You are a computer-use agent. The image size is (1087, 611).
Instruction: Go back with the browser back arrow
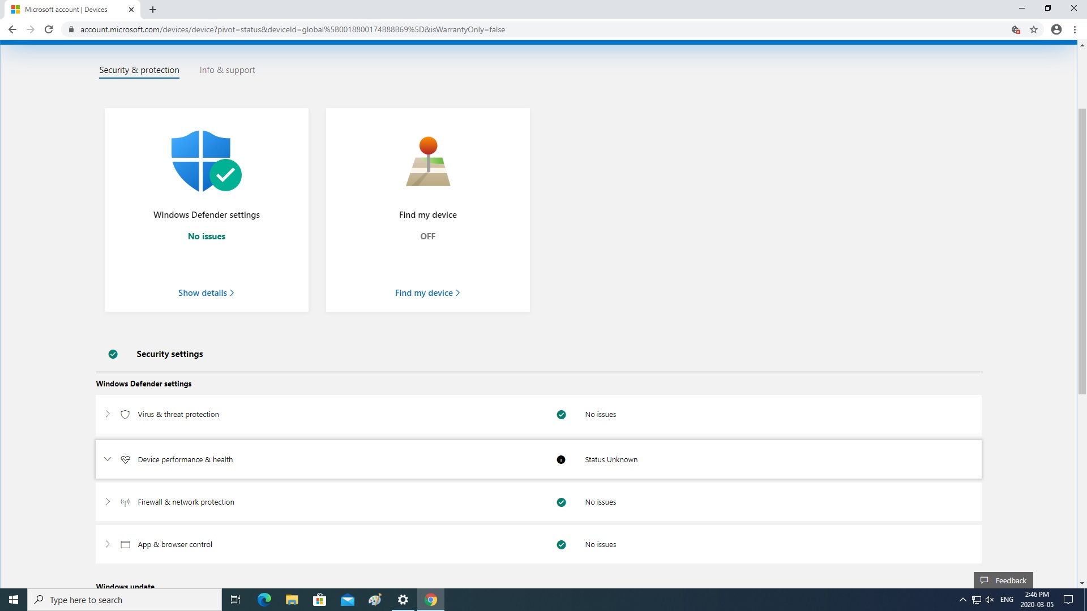click(x=12, y=29)
